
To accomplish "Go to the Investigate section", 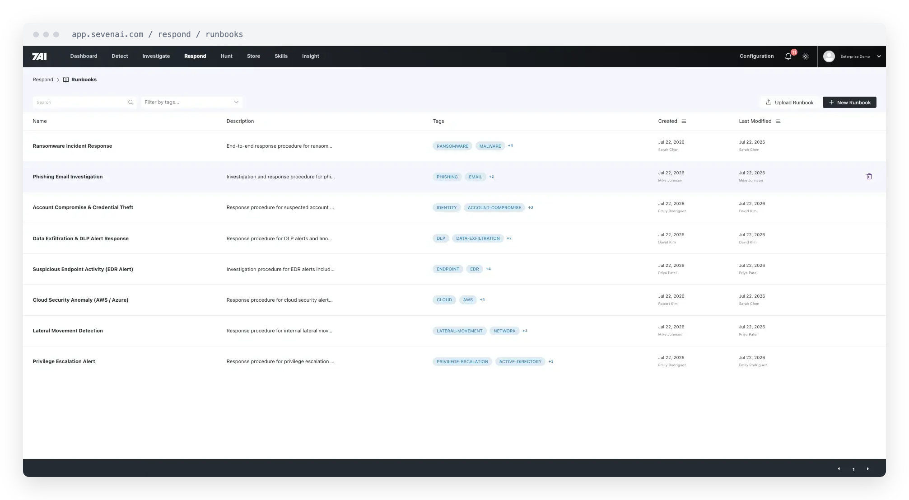I will [x=156, y=56].
